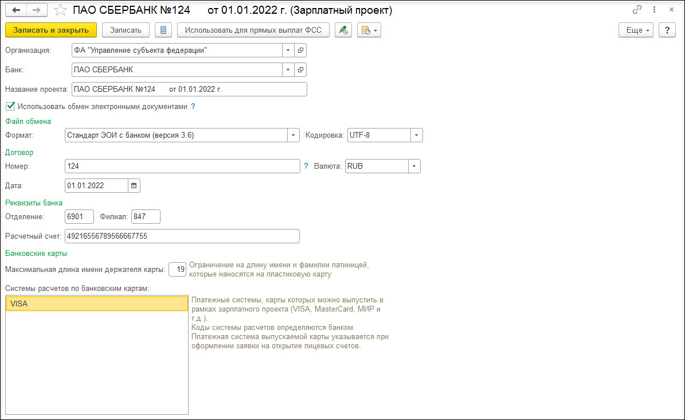Click the Формат field value
The height and width of the screenshot is (420, 685).
tap(176, 135)
